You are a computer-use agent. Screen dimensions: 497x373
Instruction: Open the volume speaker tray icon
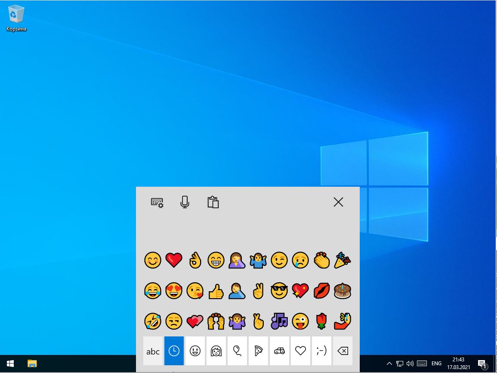click(x=410, y=364)
